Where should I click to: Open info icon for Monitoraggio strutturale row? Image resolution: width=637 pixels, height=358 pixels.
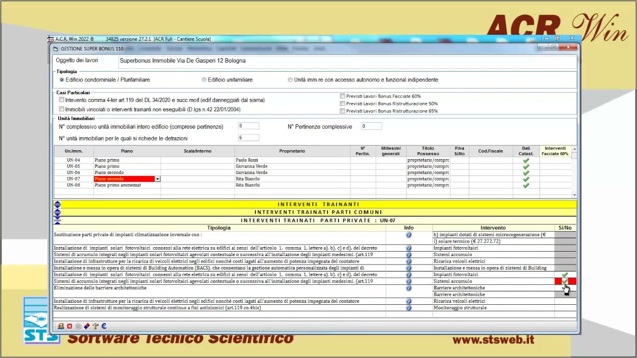tap(409, 308)
